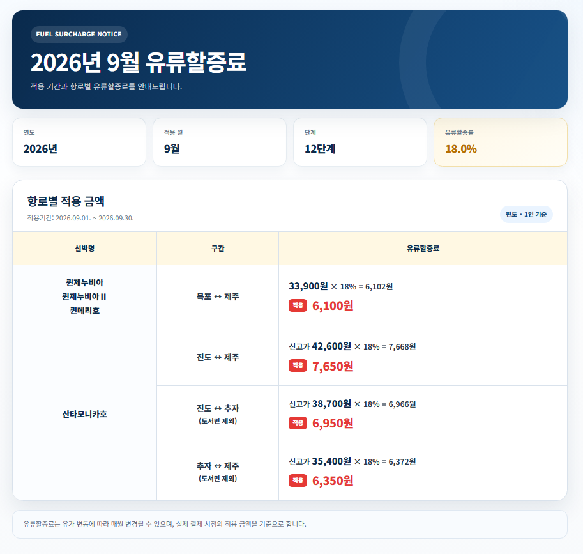Click the FUEL SURCHARGE NOTICE badge

click(x=79, y=35)
